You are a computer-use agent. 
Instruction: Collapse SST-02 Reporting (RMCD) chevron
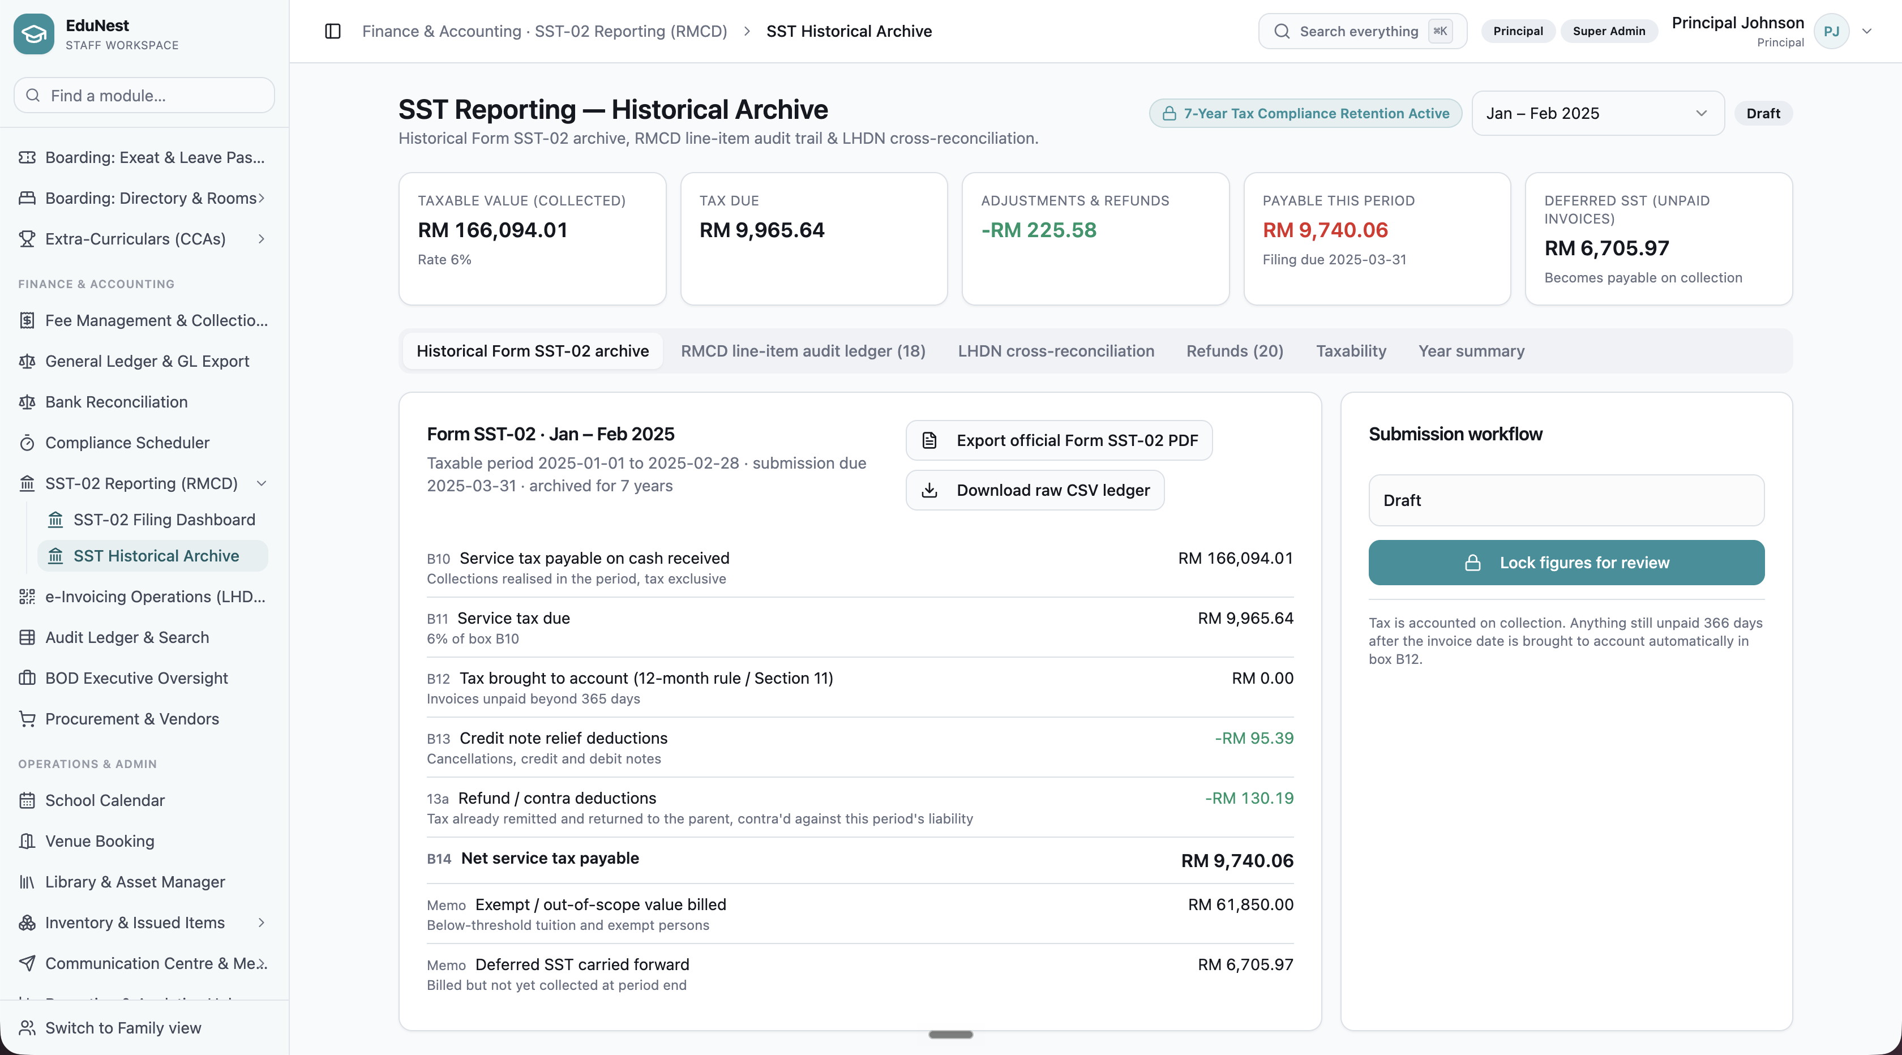click(x=262, y=483)
